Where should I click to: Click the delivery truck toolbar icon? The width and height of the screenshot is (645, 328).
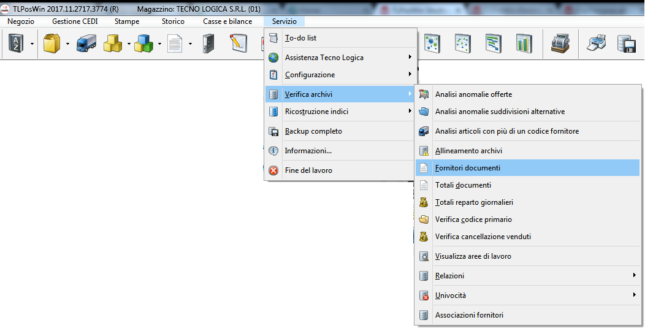pos(86,44)
